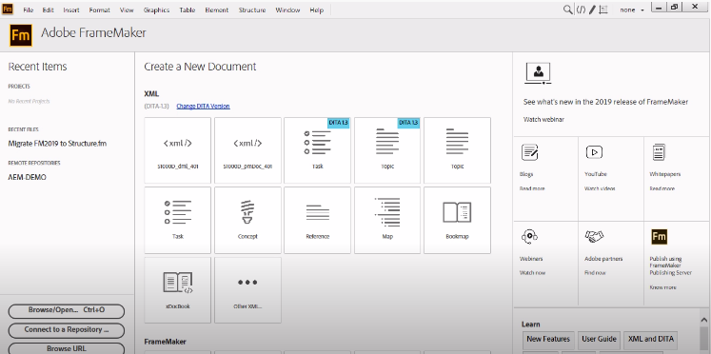Create a new Reference document
The height and width of the screenshot is (354, 711).
[317, 220]
